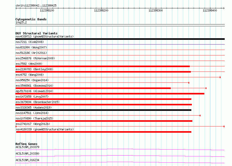Select esv4752 (Wang2008) label
Image resolution: width=232 pixels, height=166 pixels.
pos(30,75)
